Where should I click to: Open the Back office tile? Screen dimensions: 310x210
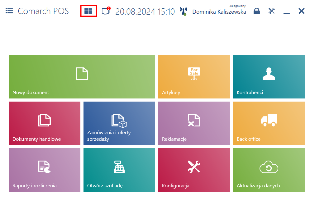tap(269, 123)
